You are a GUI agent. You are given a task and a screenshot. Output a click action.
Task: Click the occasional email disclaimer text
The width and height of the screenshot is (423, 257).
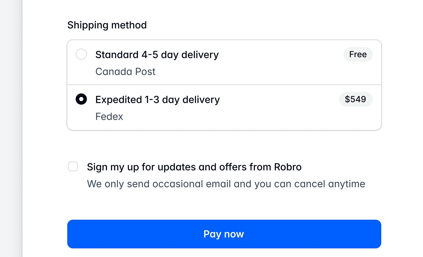226,184
